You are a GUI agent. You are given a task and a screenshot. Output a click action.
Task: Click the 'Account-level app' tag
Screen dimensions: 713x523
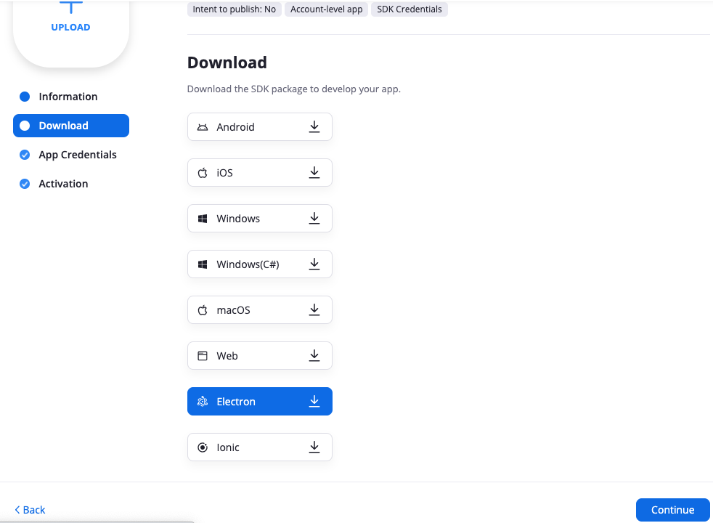[327, 9]
